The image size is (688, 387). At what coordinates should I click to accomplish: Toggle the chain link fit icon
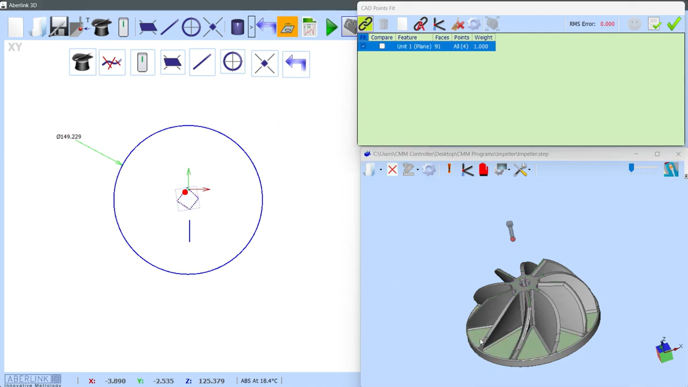(x=365, y=24)
